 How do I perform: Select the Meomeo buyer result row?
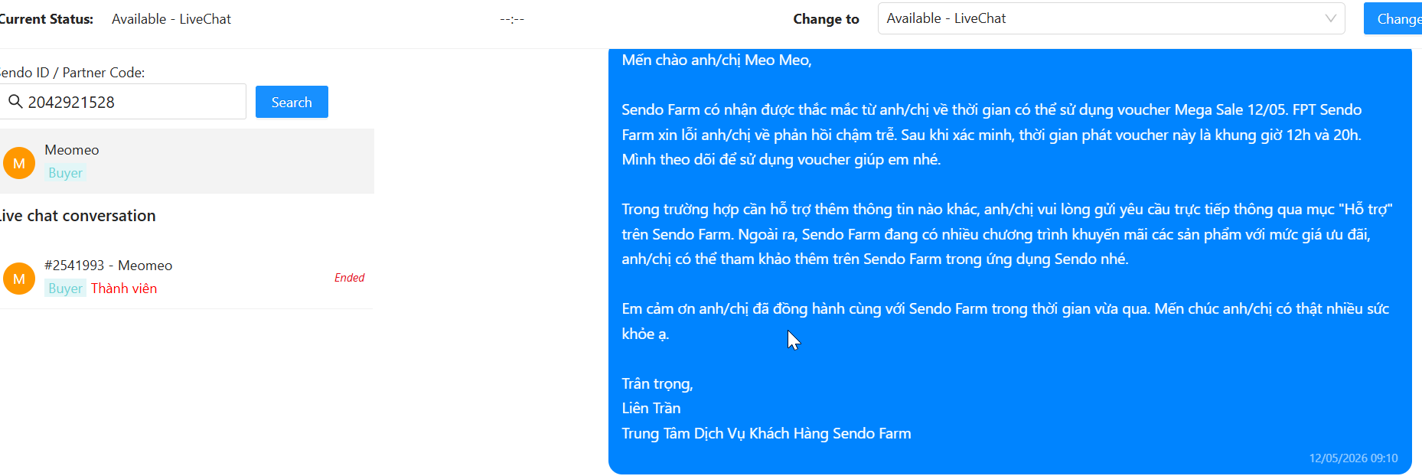pyautogui.click(x=187, y=161)
